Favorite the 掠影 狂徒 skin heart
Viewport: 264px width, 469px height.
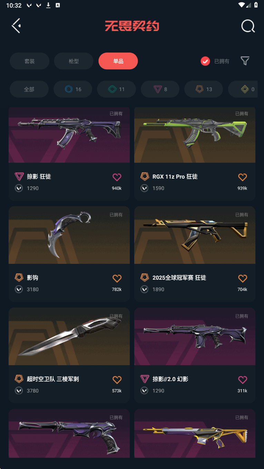coord(117,177)
